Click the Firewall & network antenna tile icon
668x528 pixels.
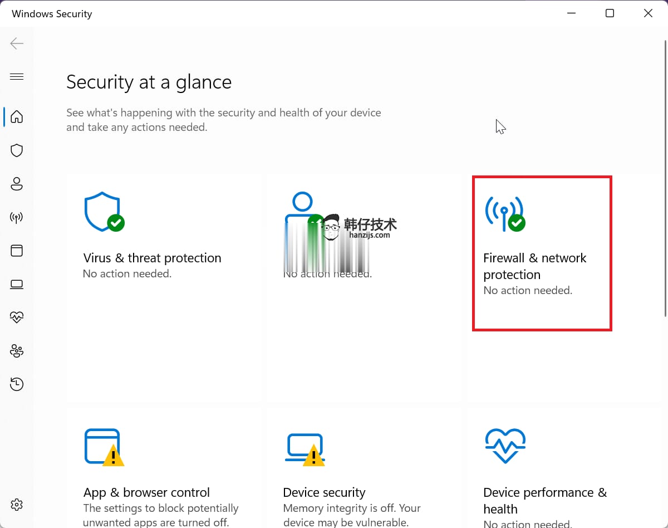(x=505, y=214)
